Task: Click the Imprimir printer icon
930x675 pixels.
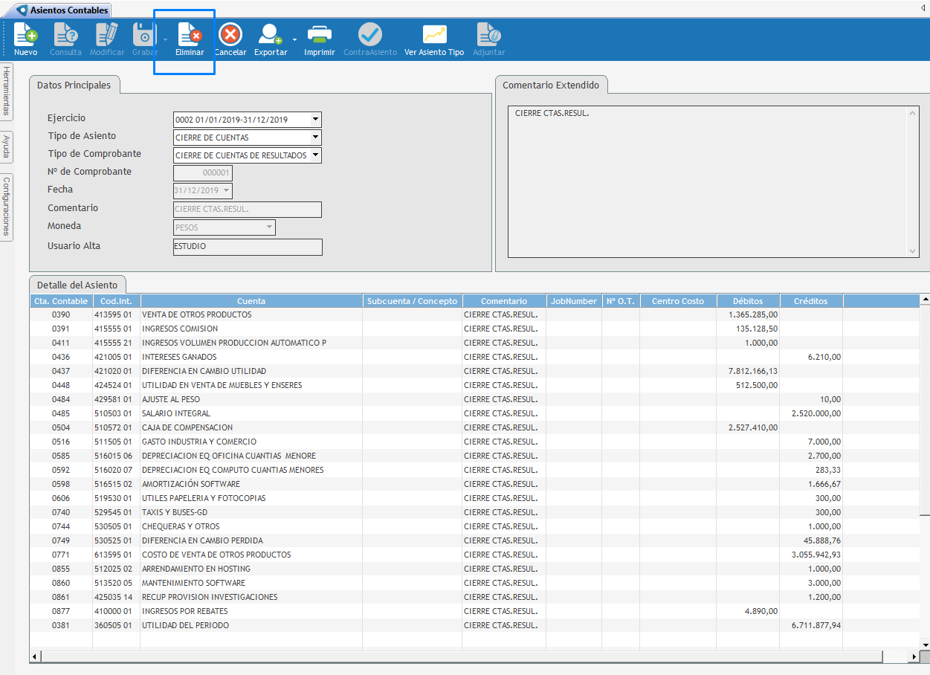Action: point(320,35)
